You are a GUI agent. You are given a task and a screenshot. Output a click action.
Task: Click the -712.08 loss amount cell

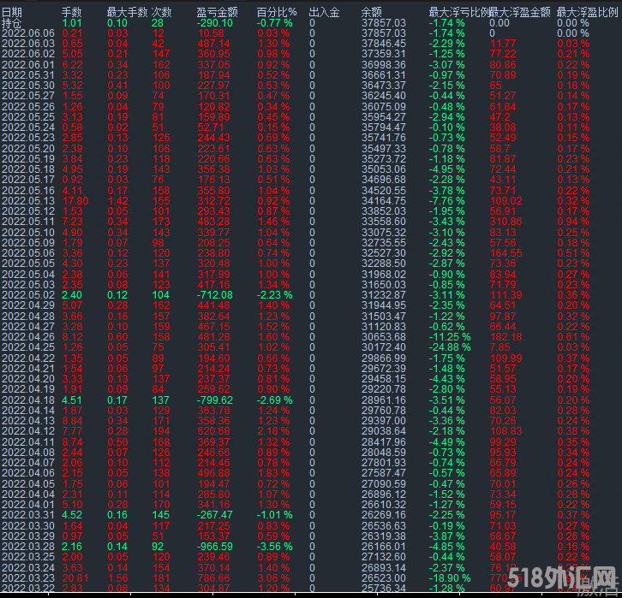click(216, 294)
